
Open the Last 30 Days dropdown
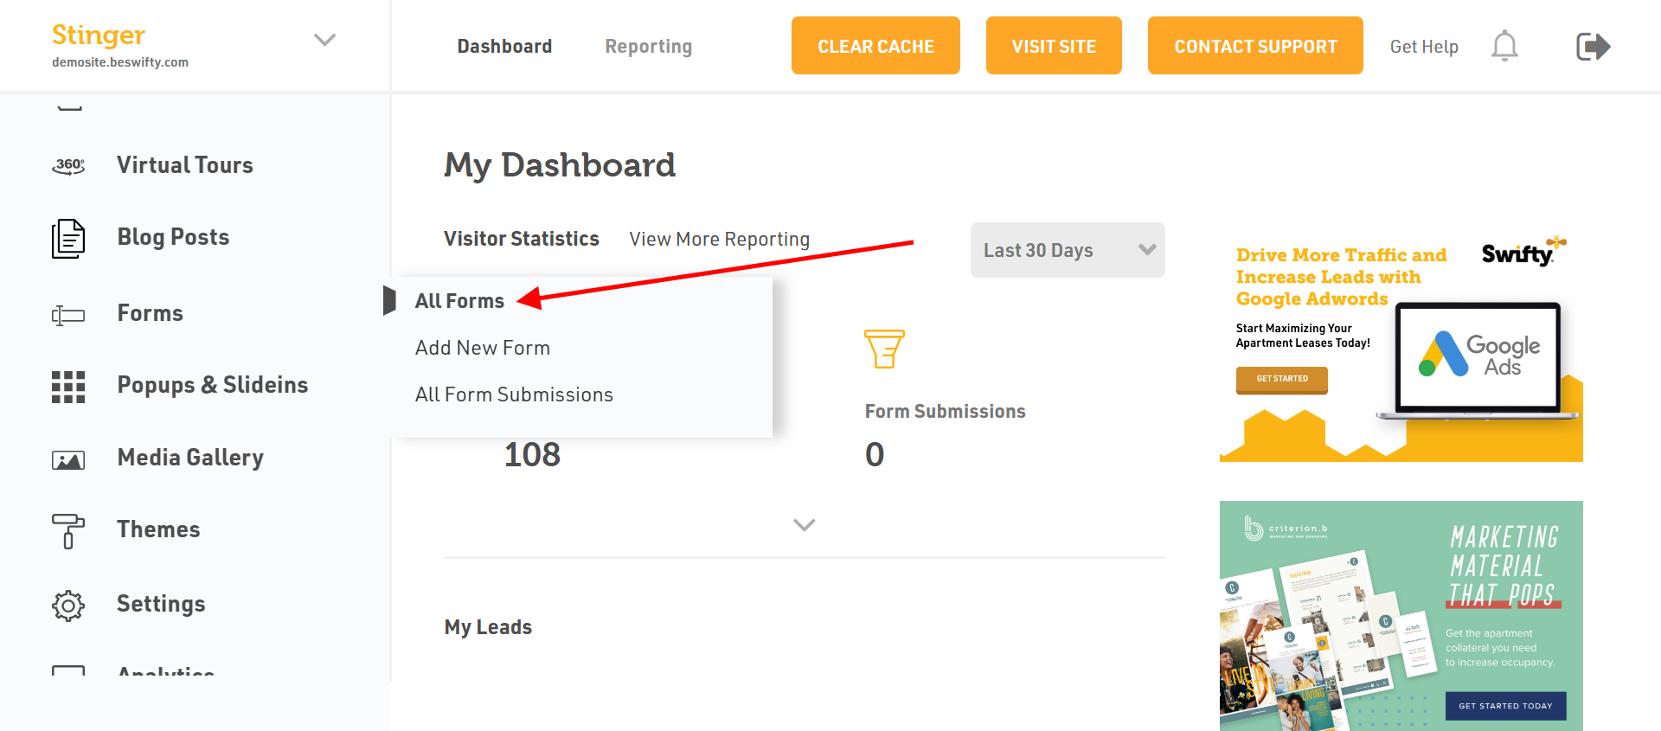click(1068, 250)
